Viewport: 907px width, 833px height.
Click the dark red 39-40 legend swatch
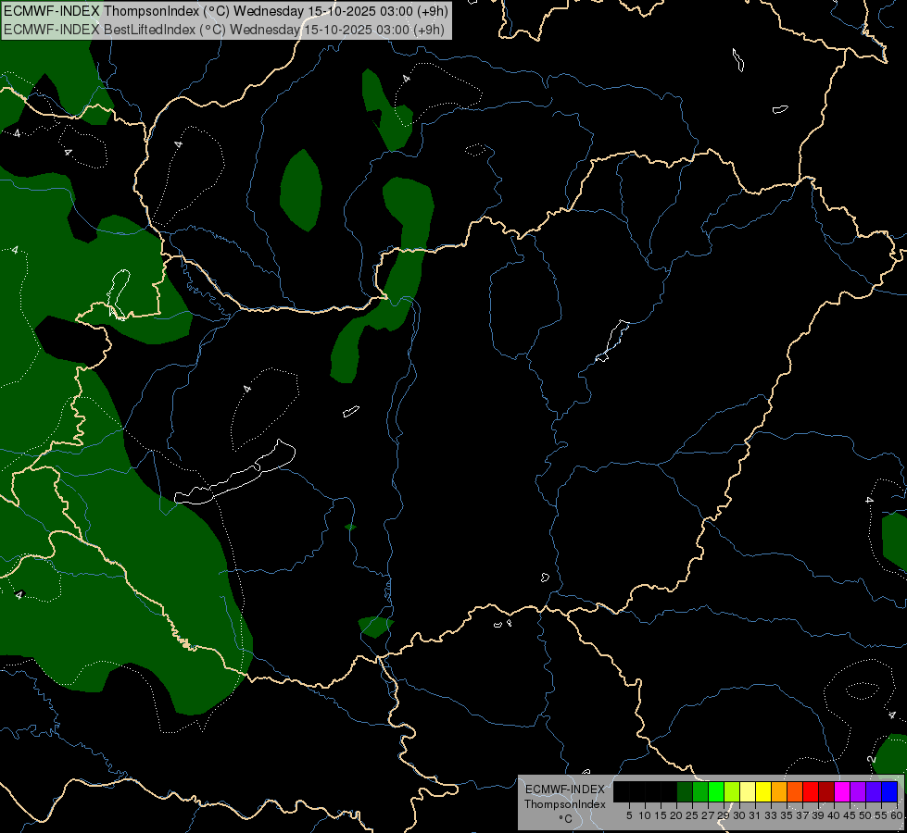click(x=826, y=791)
